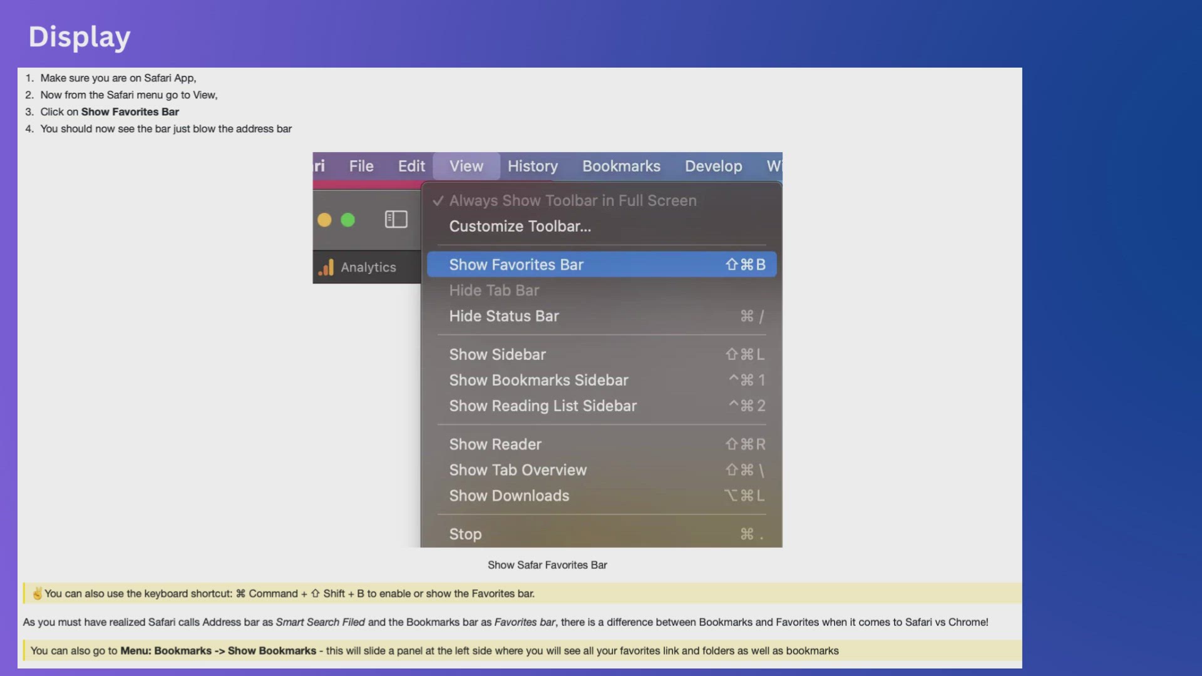Viewport: 1202px width, 676px height.
Task: Expand the Bookmarks menu
Action: tap(621, 166)
